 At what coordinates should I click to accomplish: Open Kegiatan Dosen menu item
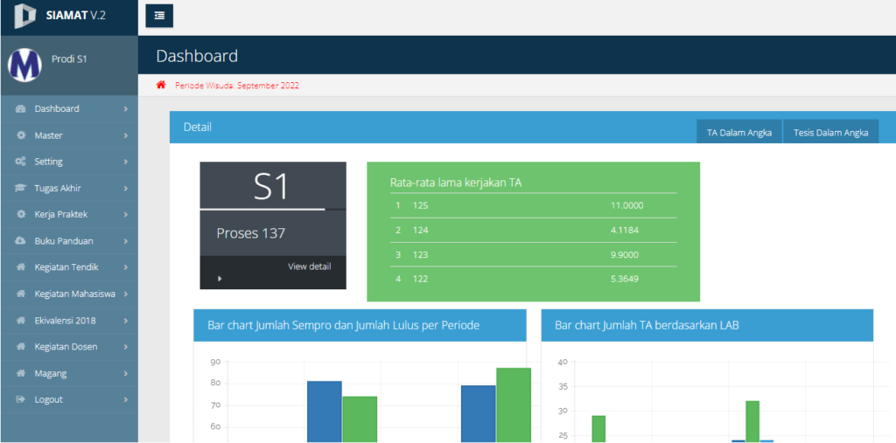[x=66, y=347]
